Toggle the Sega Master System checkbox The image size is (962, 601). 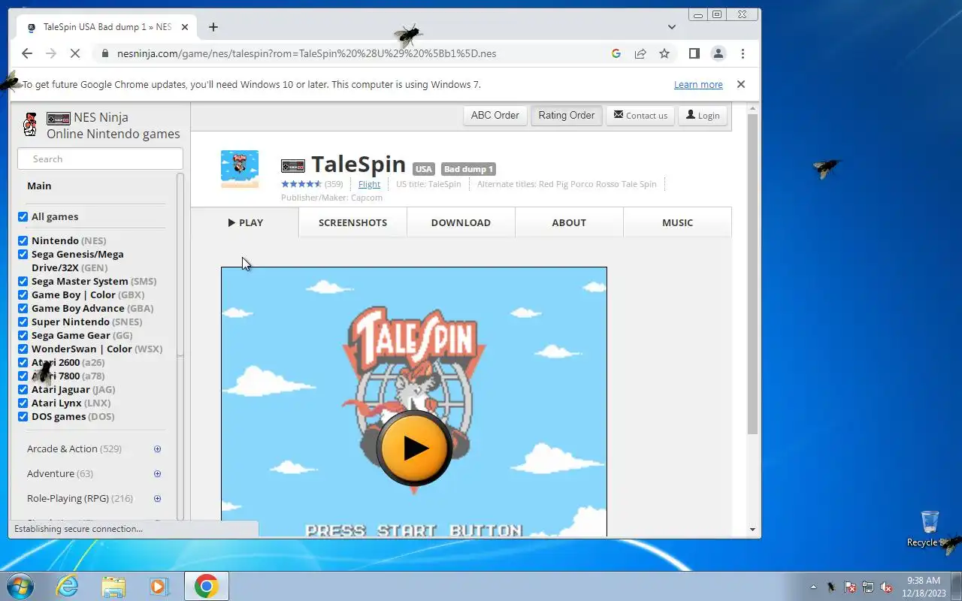click(x=23, y=281)
